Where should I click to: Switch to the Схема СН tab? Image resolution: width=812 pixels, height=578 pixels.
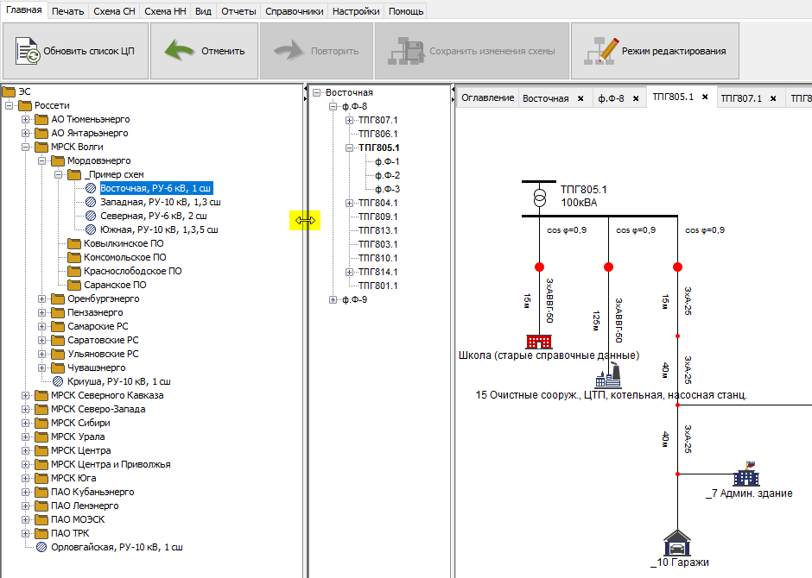tap(114, 11)
